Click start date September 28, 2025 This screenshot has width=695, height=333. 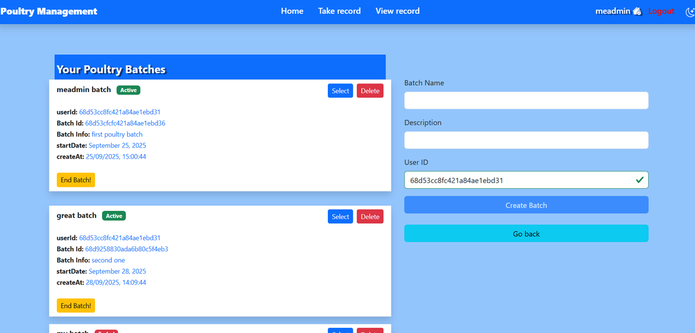(118, 271)
